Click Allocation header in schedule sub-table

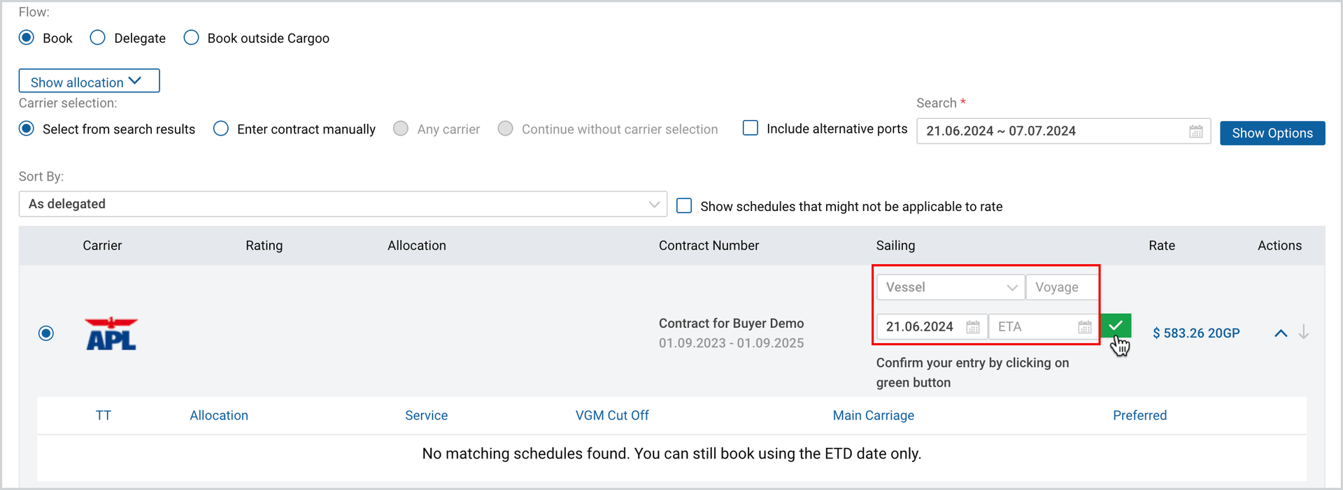(x=219, y=415)
